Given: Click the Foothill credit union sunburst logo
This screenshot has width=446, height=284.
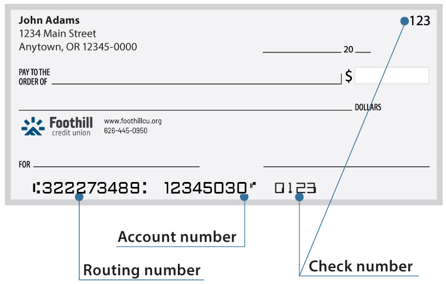Looking at the screenshot, I should (33, 126).
